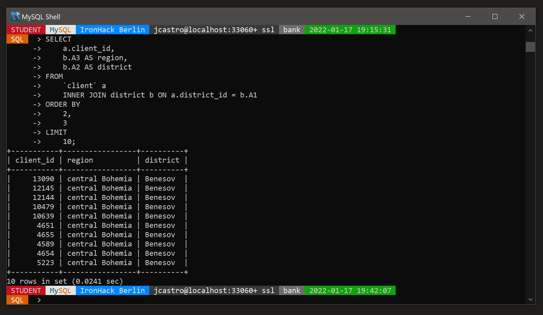Select the district column header in results
543x315 pixels.
click(x=162, y=160)
